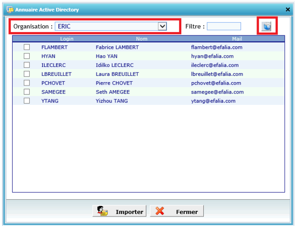Click the Annuaire Active Directory title icon
The image size is (295, 227).
click(10, 10)
